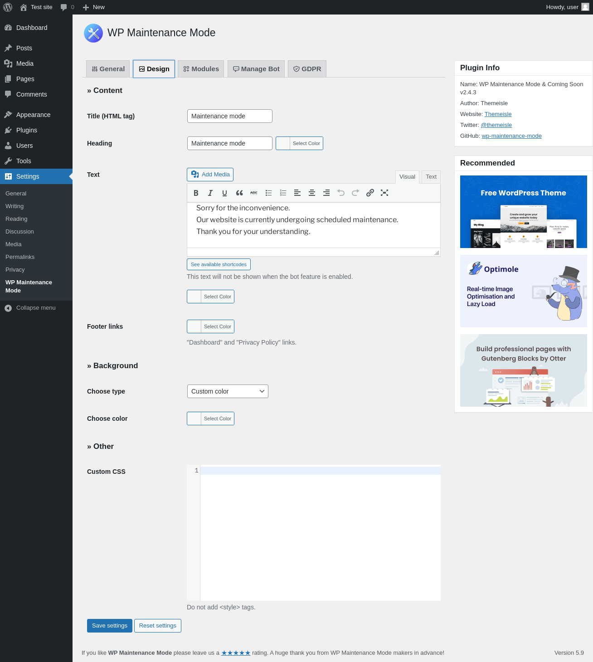This screenshot has width=593, height=662.
Task: Switch editor to Visual mode
Action: 407,177
